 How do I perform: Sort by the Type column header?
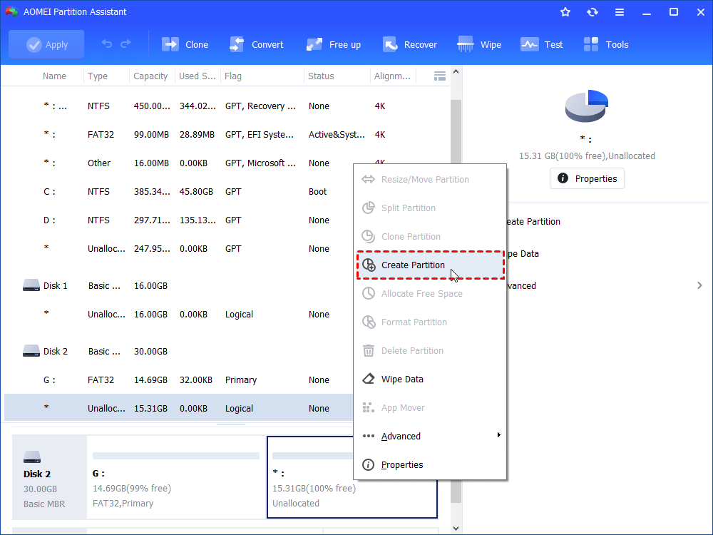[97, 76]
